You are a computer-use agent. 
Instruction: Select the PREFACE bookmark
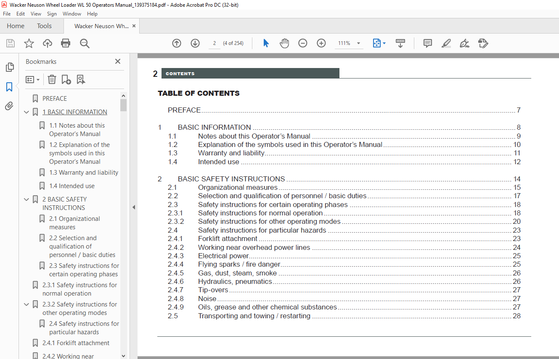click(55, 99)
